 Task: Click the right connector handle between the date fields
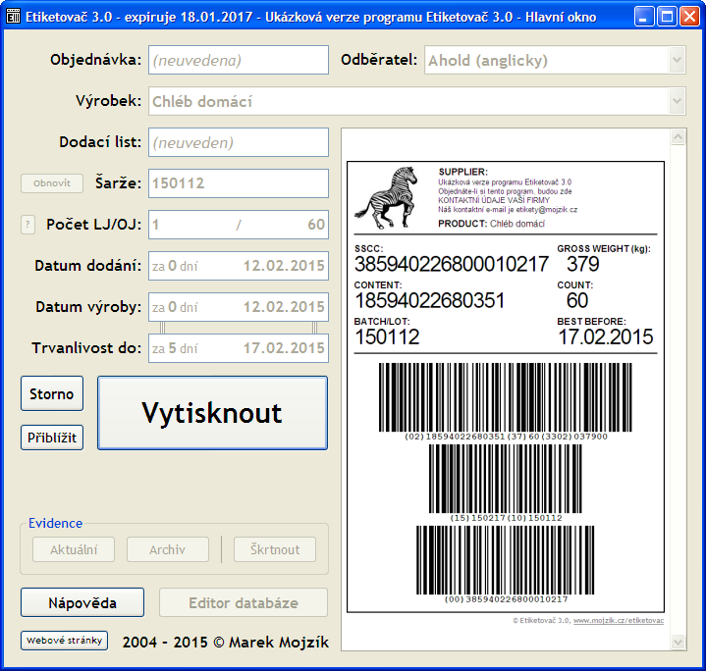click(x=314, y=328)
